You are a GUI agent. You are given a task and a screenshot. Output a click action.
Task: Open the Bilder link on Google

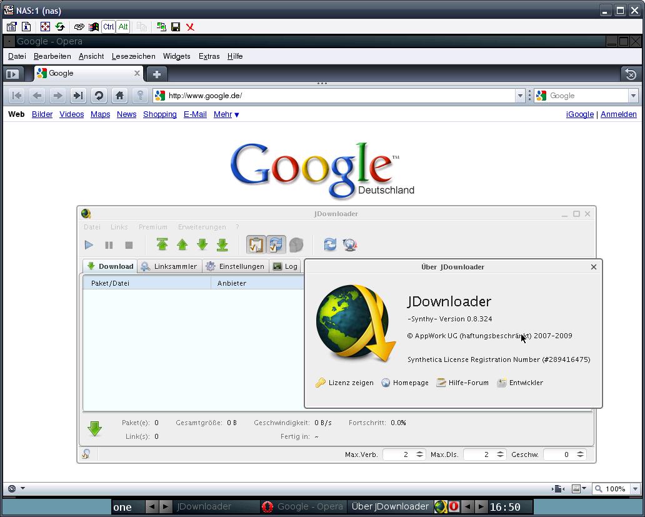point(42,114)
